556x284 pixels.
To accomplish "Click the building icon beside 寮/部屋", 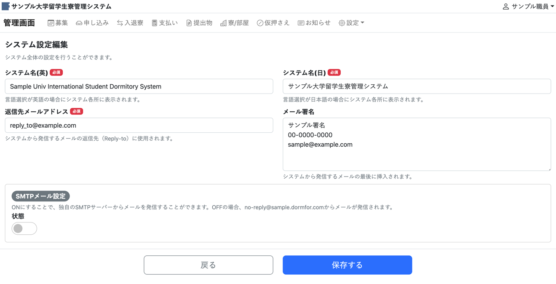I will point(223,23).
